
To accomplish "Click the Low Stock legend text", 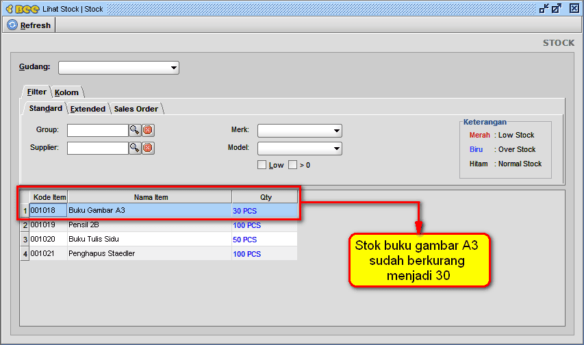I will pos(516,136).
